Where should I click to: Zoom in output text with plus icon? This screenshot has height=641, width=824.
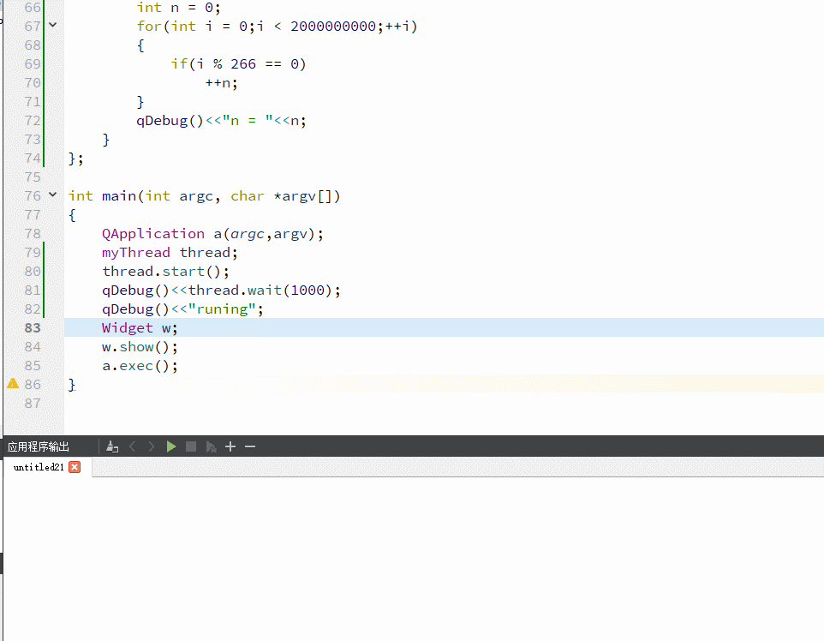tap(230, 446)
